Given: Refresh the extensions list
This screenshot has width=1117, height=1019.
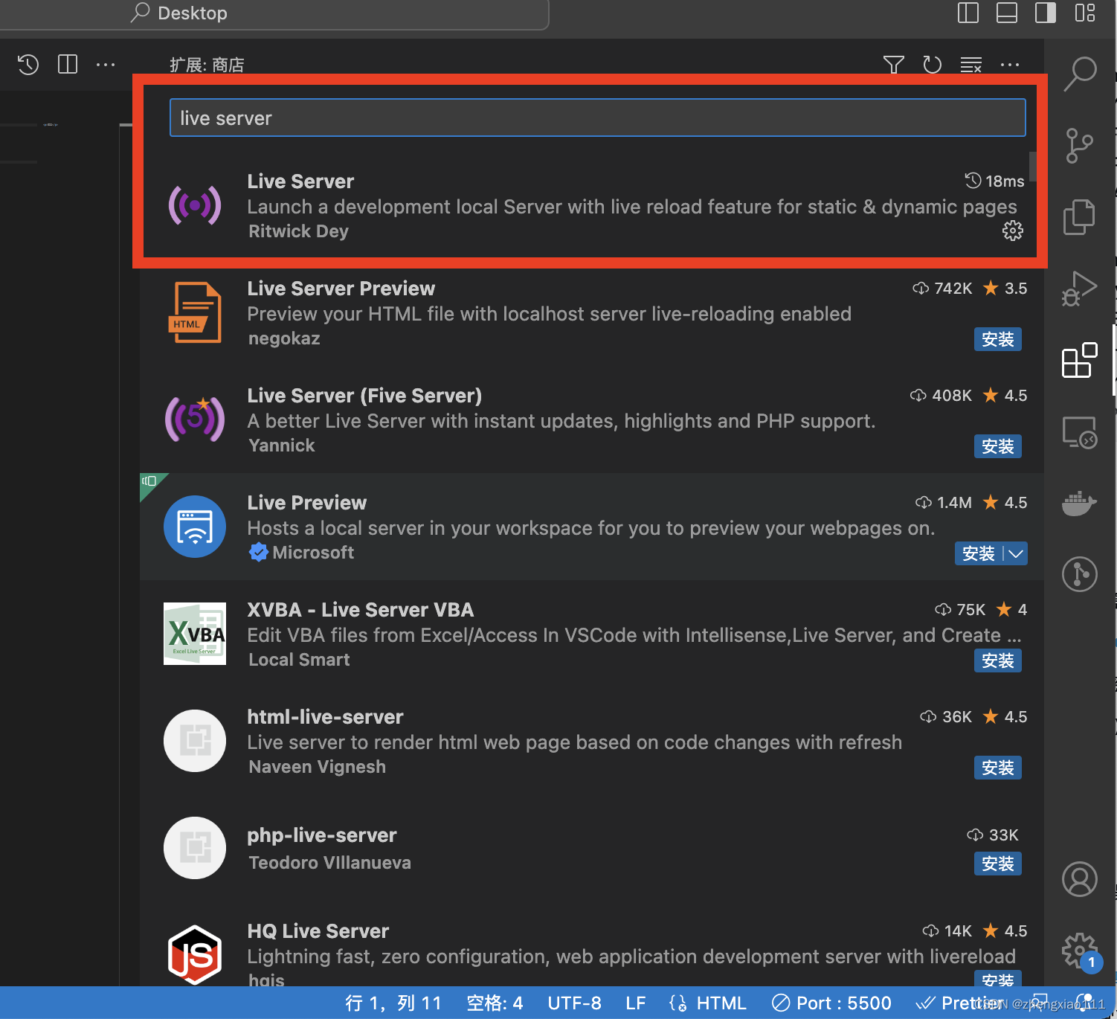Looking at the screenshot, I should pyautogui.click(x=933, y=65).
